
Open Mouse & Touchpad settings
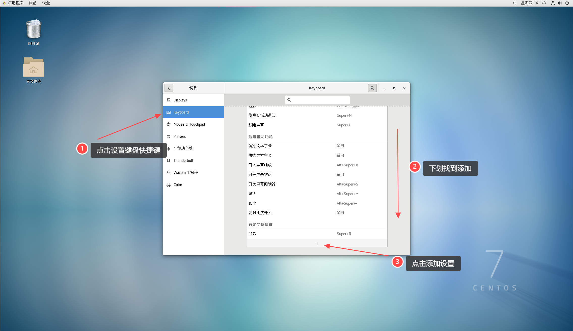click(x=194, y=124)
